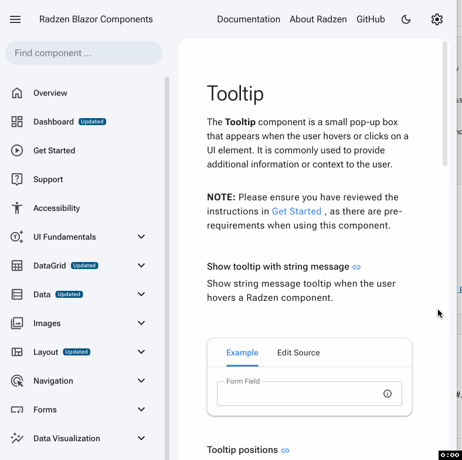Click the Accessibility person icon
462x460 pixels.
click(x=17, y=208)
